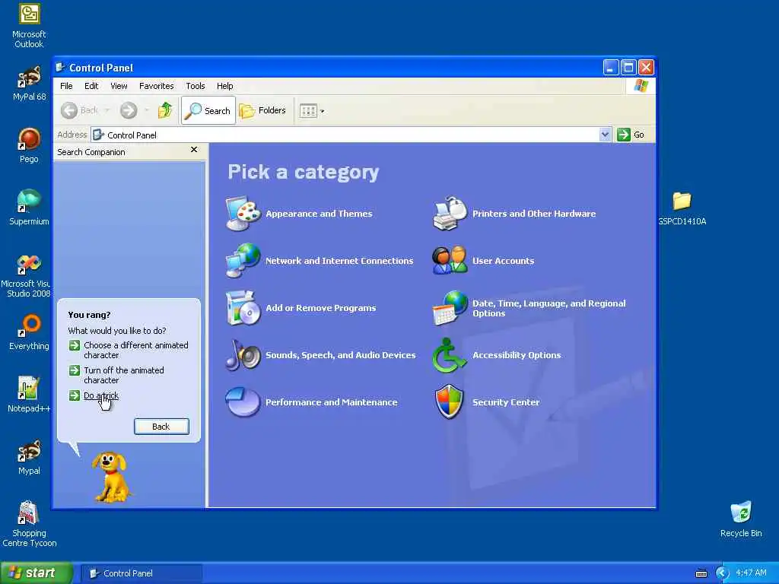The height and width of the screenshot is (584, 779).
Task: Select Supermium desktop icon
Action: click(x=29, y=208)
